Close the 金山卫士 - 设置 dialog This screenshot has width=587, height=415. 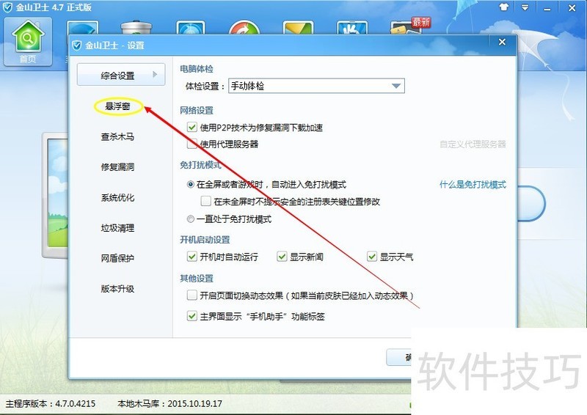[x=502, y=43]
